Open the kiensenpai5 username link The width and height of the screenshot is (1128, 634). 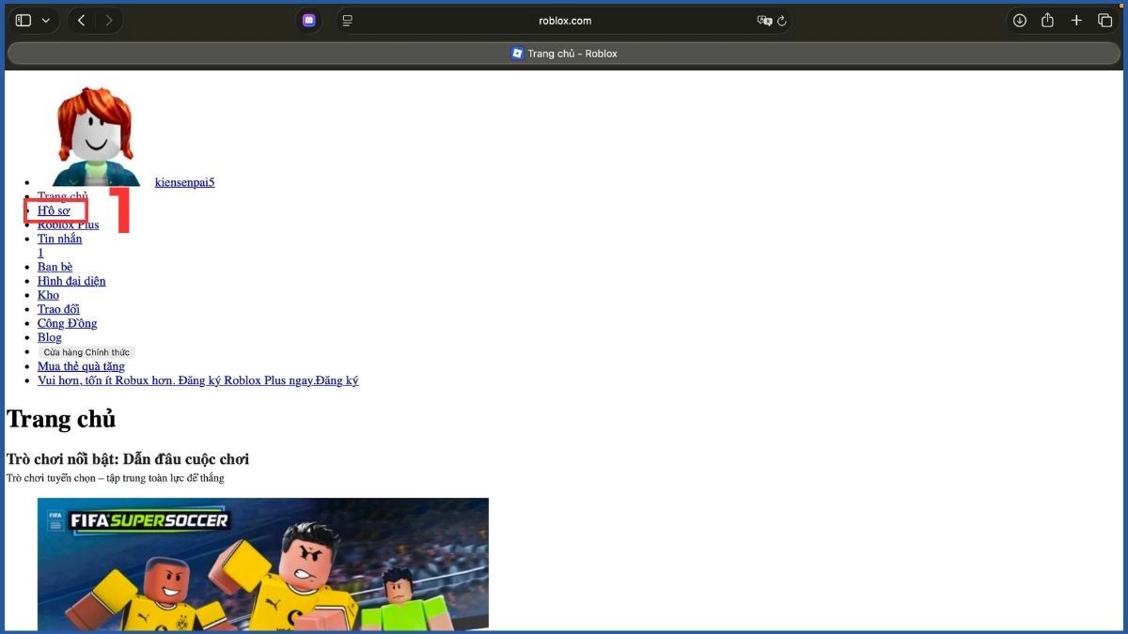point(185,182)
